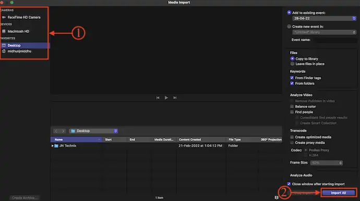The width and height of the screenshot is (360, 201).
Task: Enable Create optimized media
Action: 292,137
